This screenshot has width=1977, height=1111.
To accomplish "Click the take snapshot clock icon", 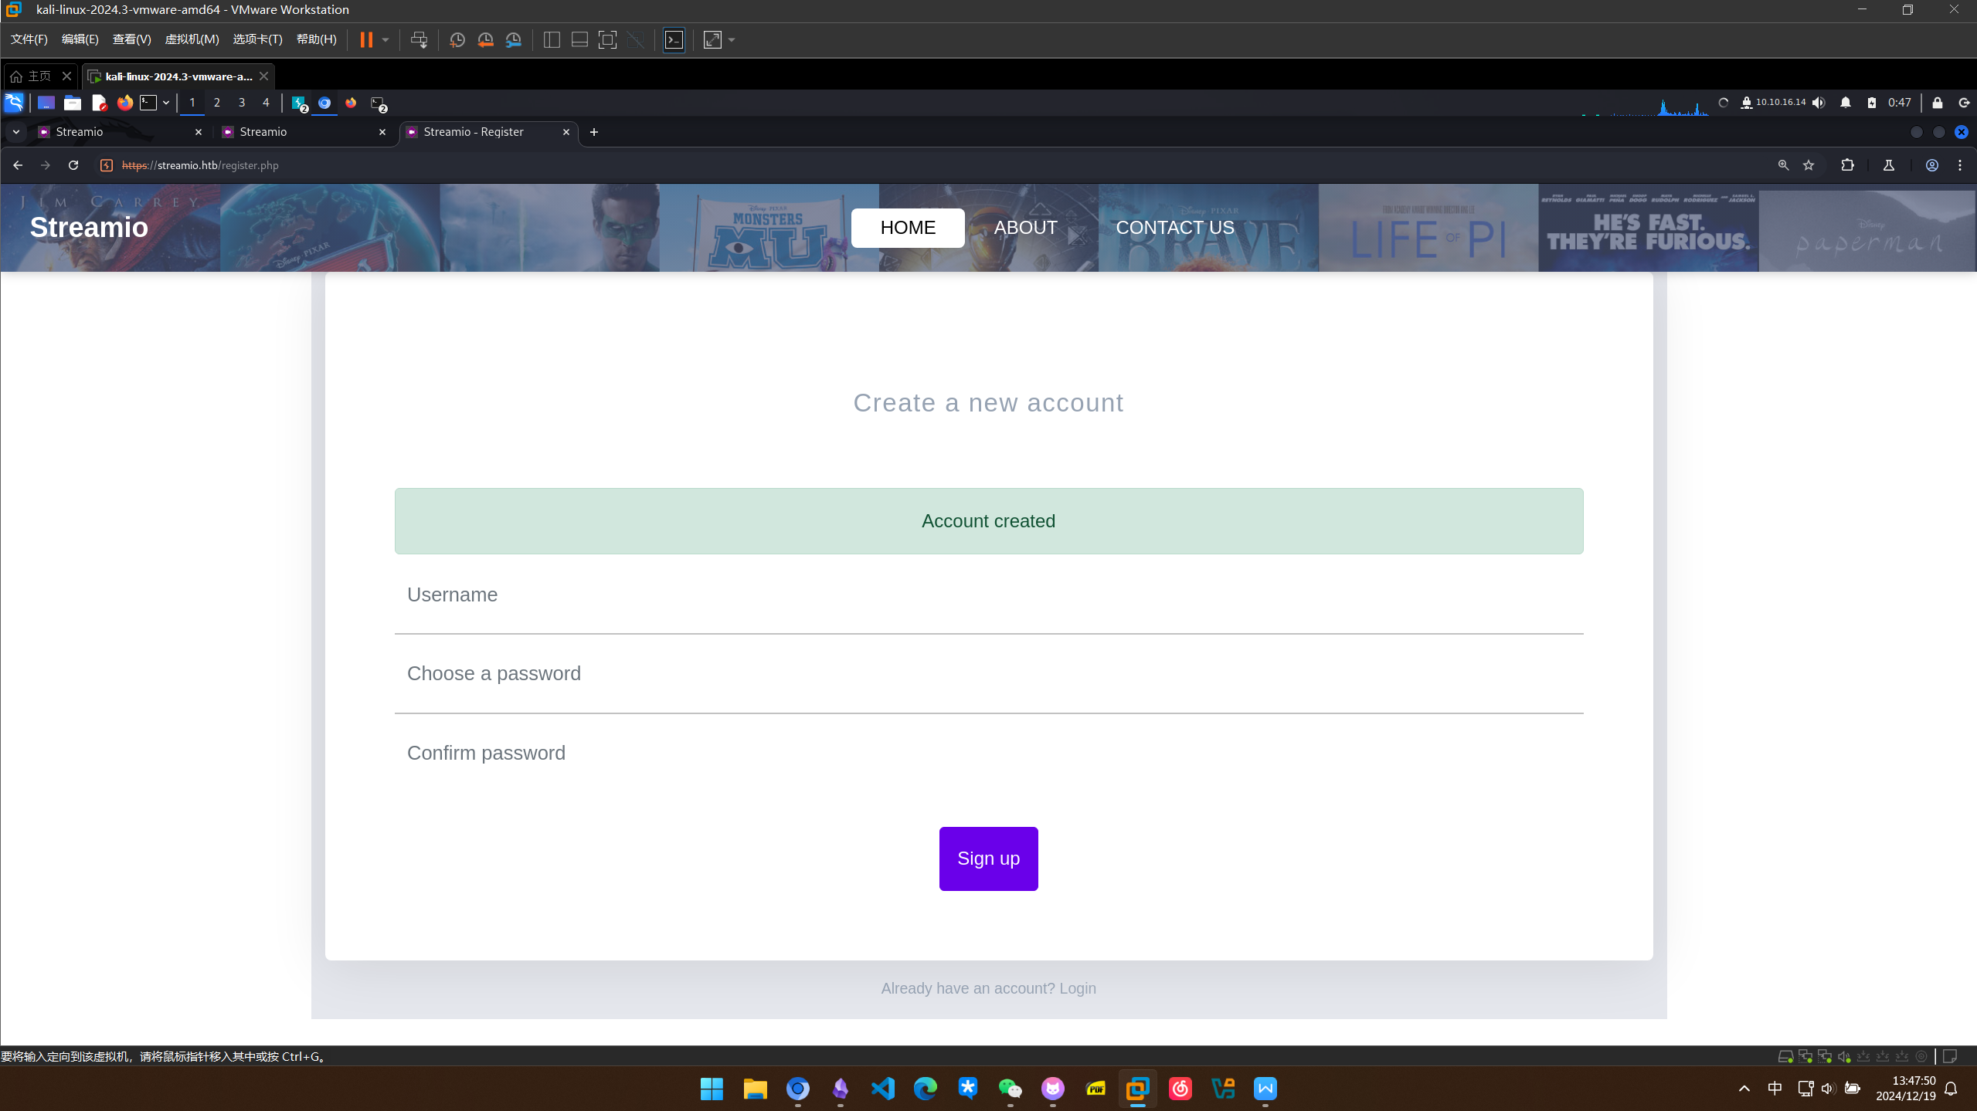I will coord(457,40).
